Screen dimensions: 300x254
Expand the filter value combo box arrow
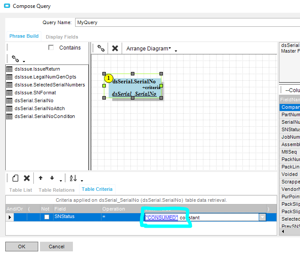coord(263,217)
